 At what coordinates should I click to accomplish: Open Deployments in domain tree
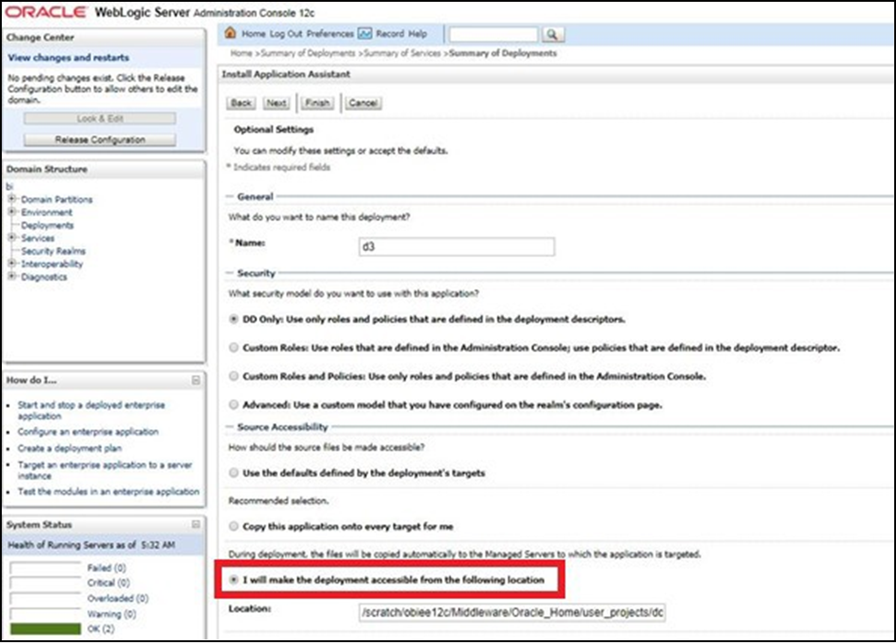[47, 225]
